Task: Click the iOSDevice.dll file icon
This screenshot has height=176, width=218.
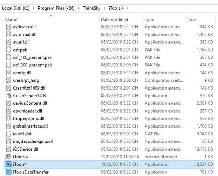Action: pyautogui.click(x=9, y=149)
